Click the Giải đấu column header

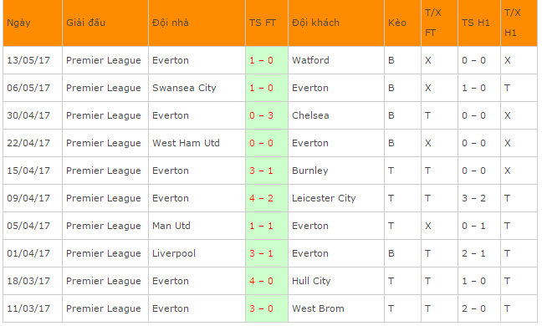pos(85,23)
